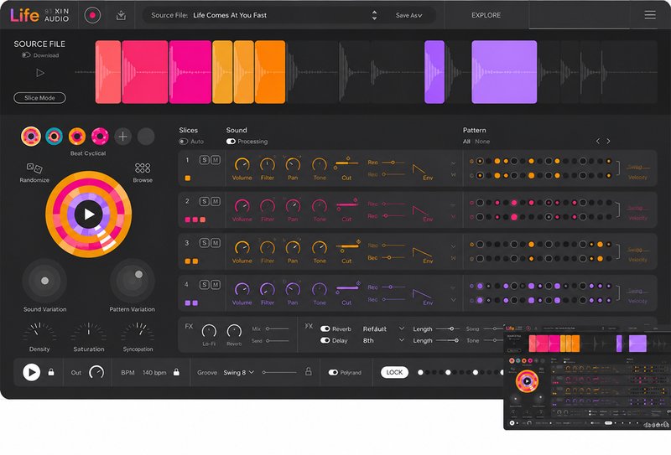The image size is (671, 455).
Task: Click the import download tray icon
Action: (x=121, y=15)
